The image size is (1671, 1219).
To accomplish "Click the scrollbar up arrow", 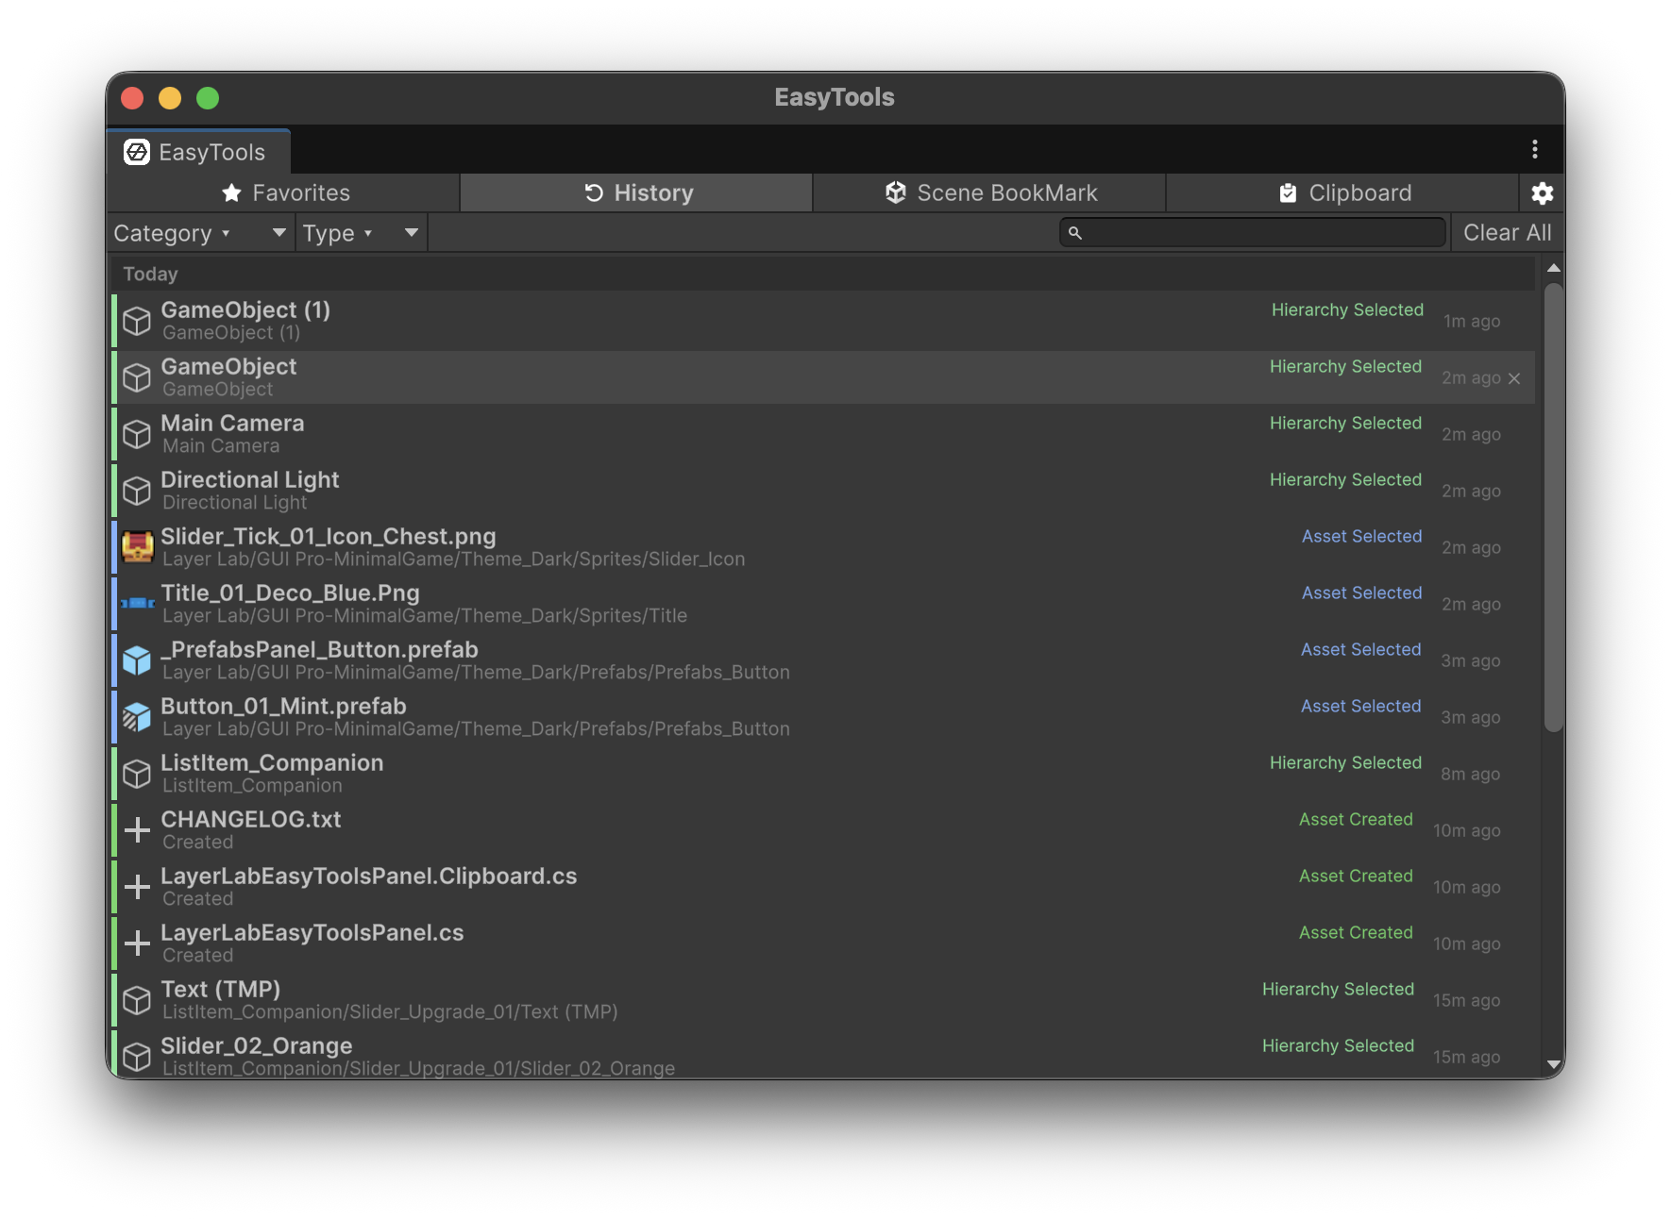I will click(1553, 268).
